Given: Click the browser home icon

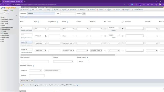Looking at the screenshot, I should 8,5.
